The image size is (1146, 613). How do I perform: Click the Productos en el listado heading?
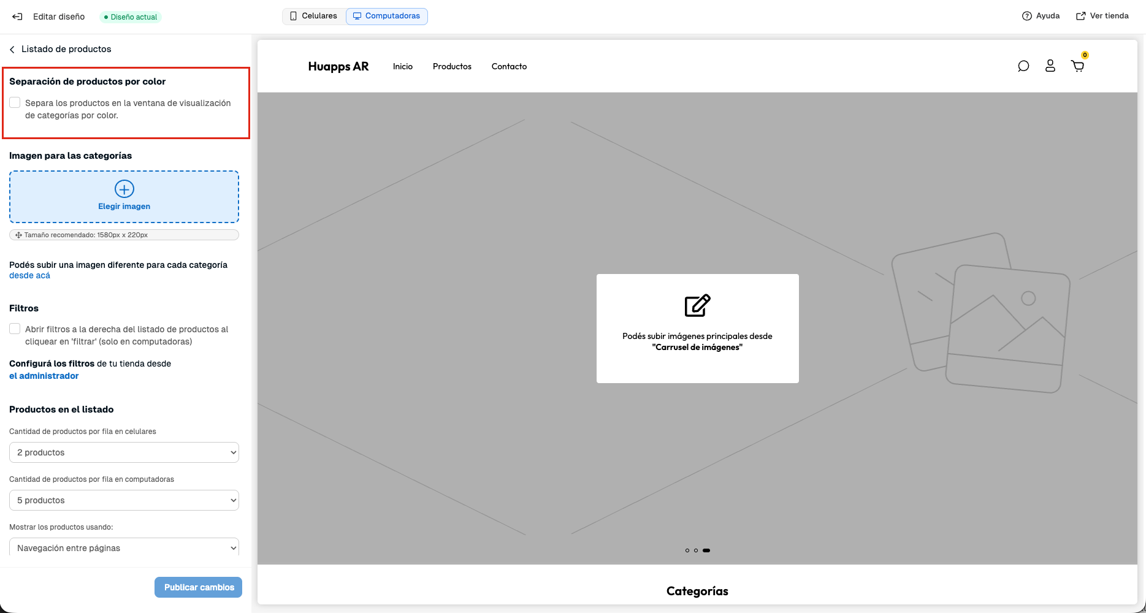pyautogui.click(x=61, y=409)
